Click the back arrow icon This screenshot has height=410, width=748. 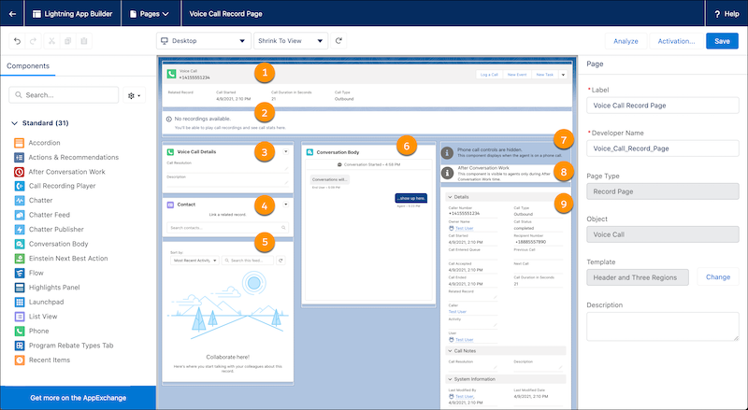pyautogui.click(x=11, y=14)
